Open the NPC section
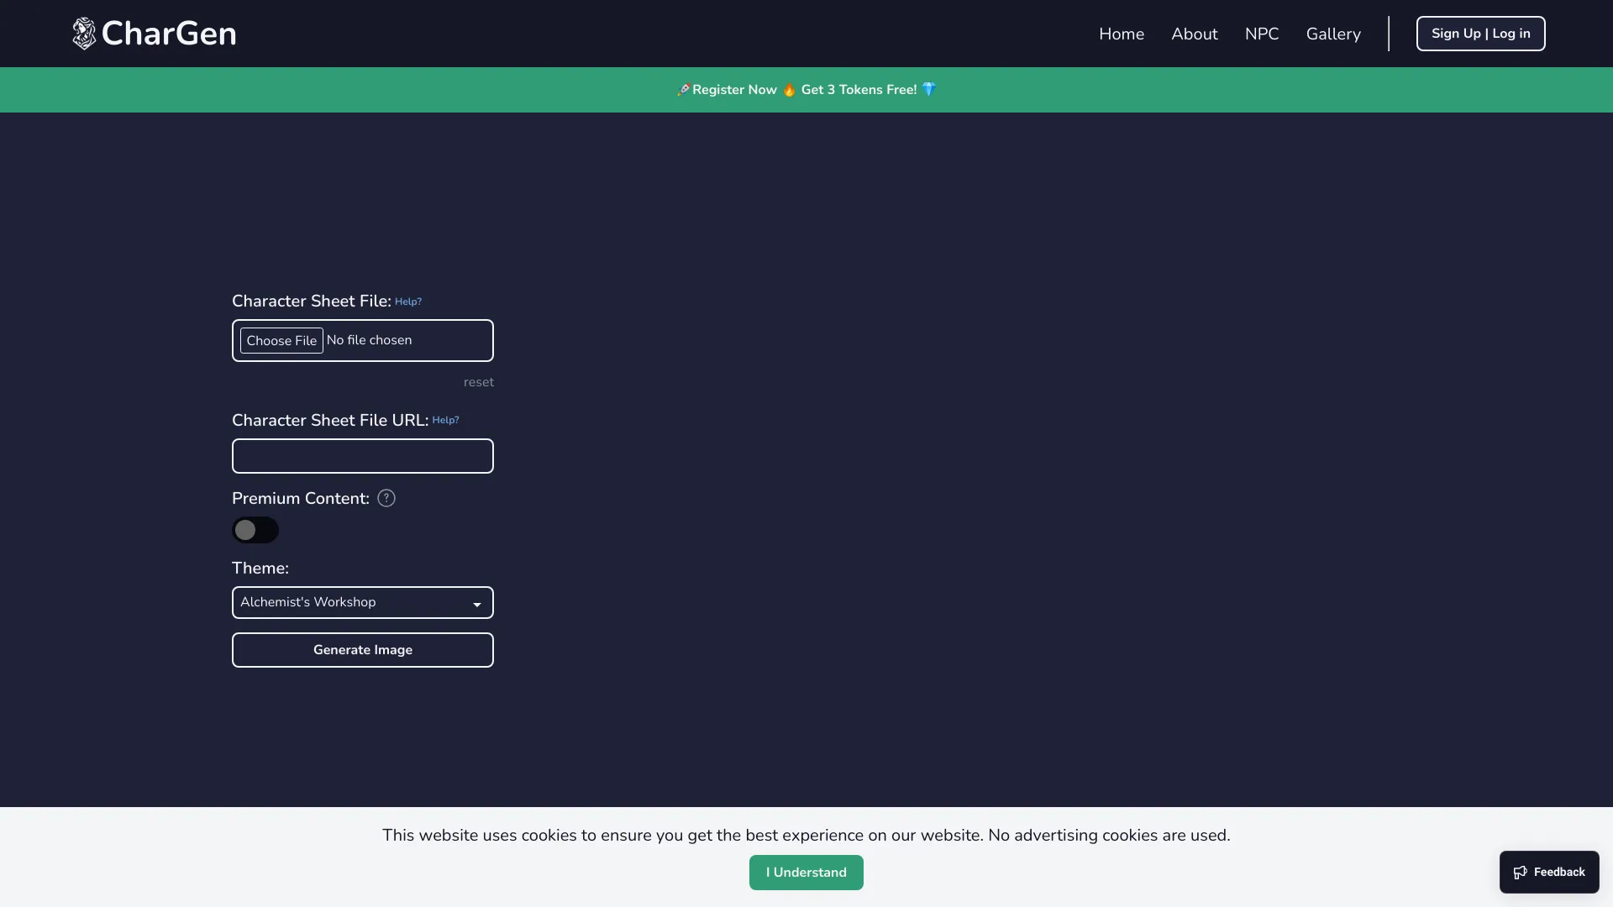Image resolution: width=1613 pixels, height=907 pixels. click(x=1262, y=34)
